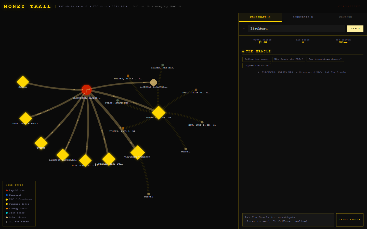367x229 pixels.
Task: Click the Democrat blue legend swatch
Action: 7,195
